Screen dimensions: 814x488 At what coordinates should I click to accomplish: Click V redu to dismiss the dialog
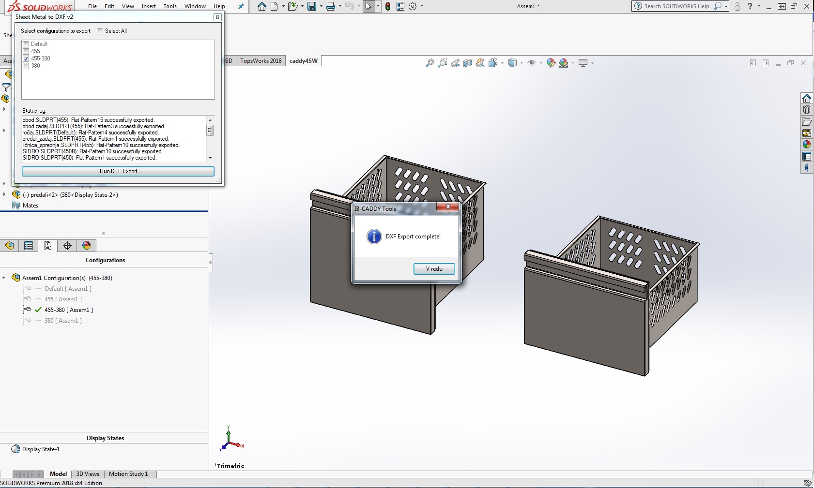pos(434,269)
